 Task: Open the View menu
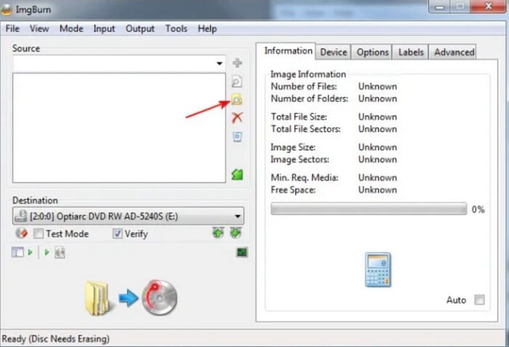point(39,28)
